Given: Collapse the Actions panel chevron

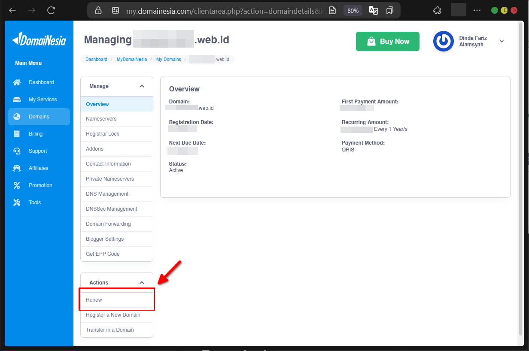Looking at the screenshot, I should pyautogui.click(x=142, y=283).
